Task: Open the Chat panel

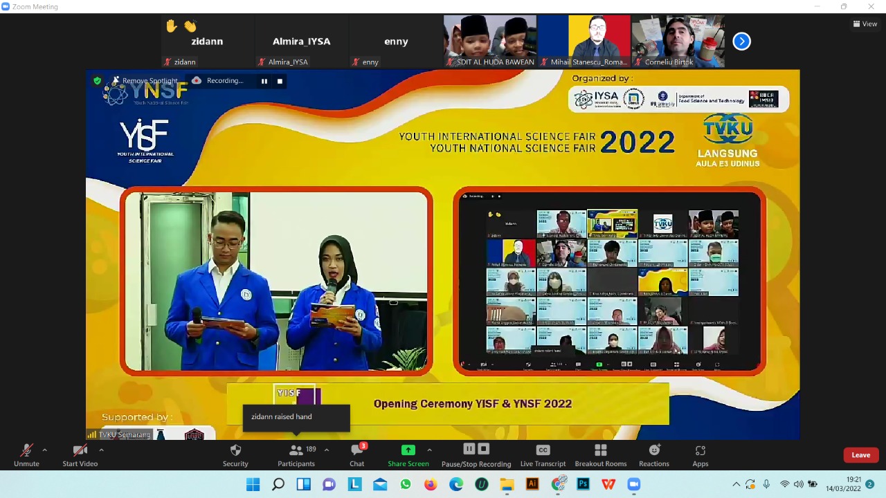Action: (357, 454)
